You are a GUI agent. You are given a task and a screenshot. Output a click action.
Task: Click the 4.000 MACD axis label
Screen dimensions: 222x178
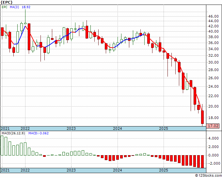(214, 139)
